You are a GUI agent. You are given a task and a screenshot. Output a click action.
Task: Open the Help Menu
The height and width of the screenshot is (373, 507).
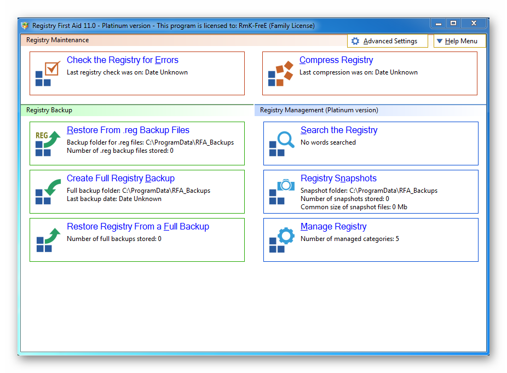pyautogui.click(x=459, y=41)
